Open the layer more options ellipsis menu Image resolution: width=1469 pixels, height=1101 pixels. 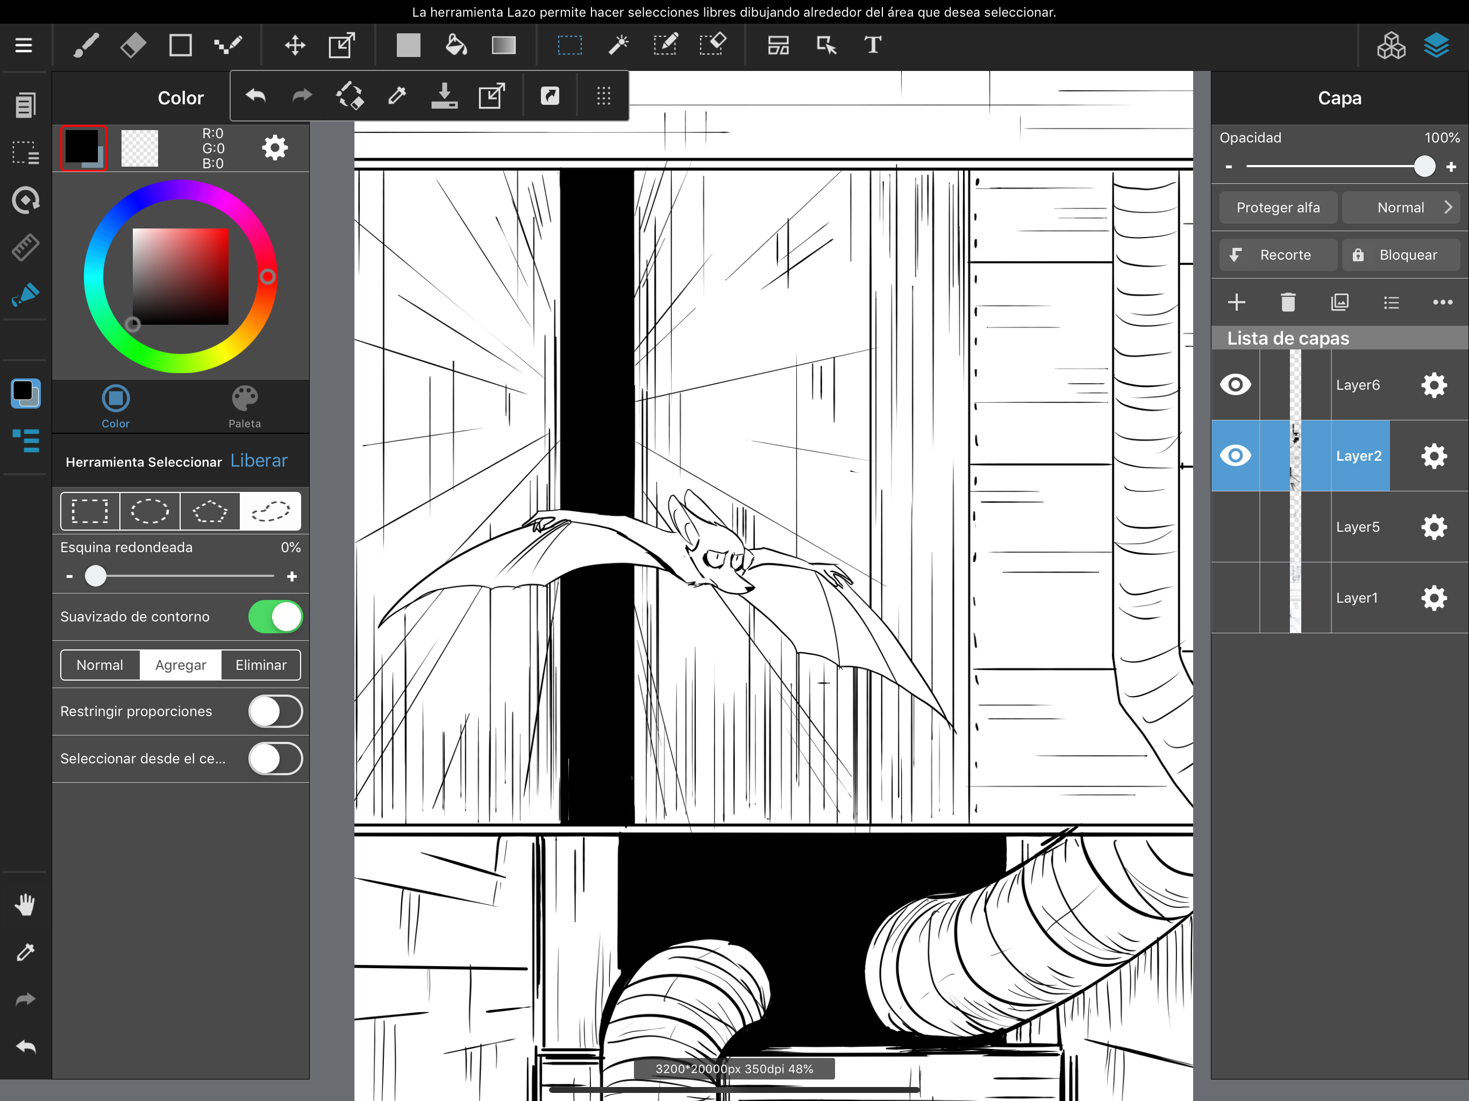coord(1443,303)
